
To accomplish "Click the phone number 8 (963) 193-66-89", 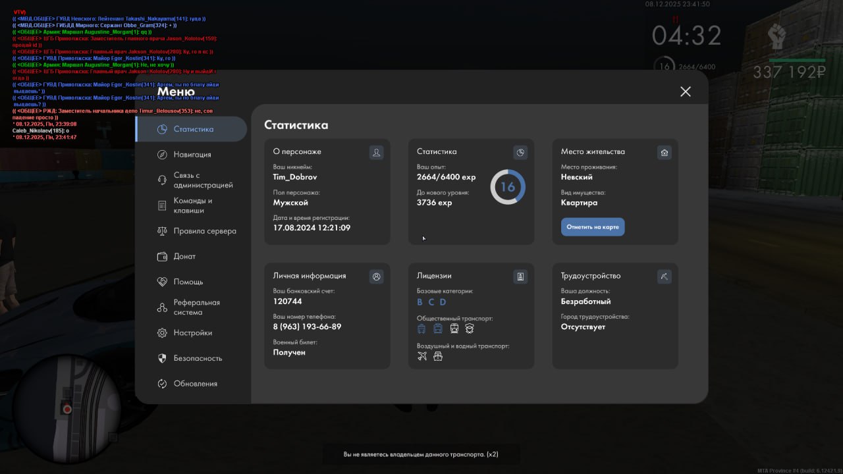I will pos(308,327).
